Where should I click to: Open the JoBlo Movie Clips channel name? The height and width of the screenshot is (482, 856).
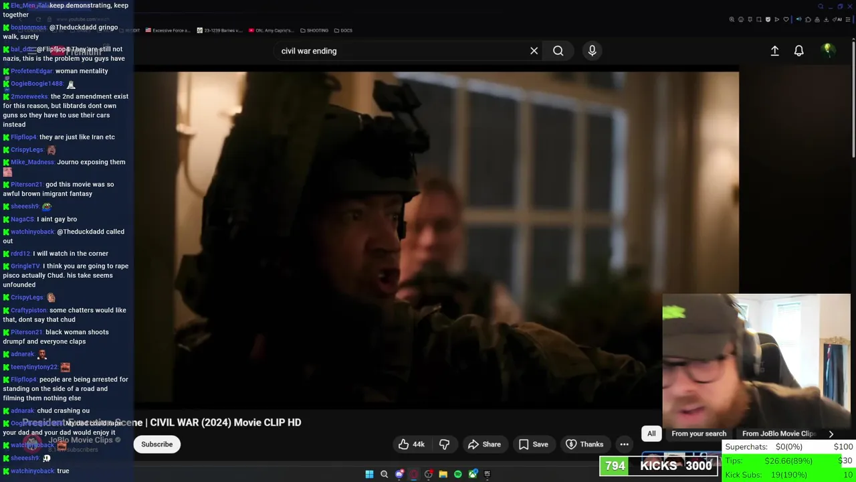click(x=81, y=440)
